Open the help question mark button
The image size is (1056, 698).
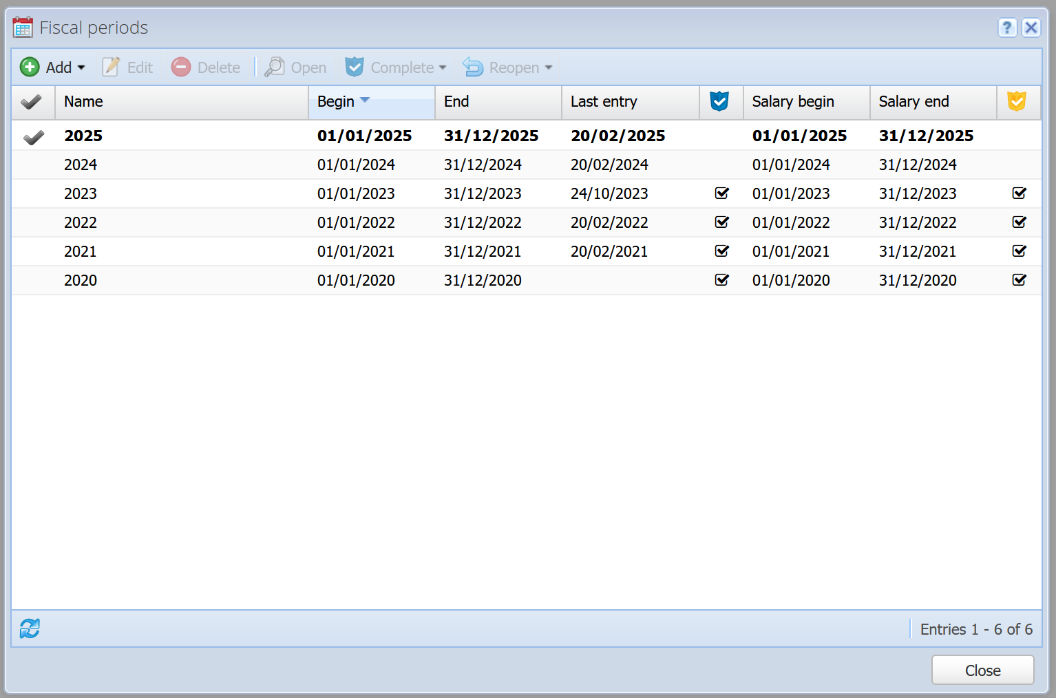point(1007,28)
